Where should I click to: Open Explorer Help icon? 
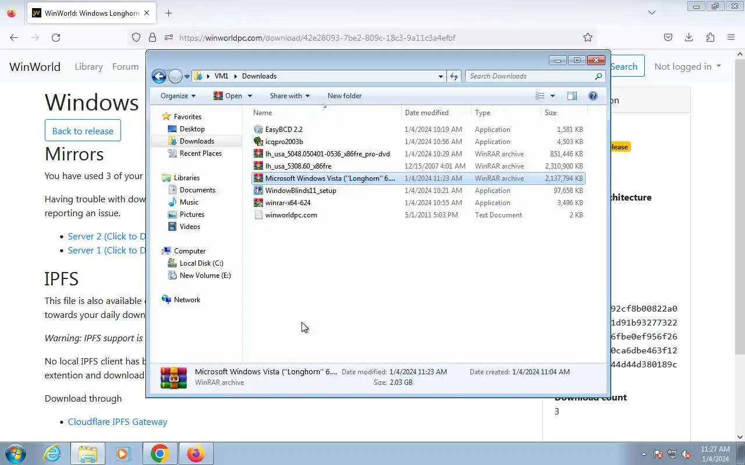[x=593, y=96]
